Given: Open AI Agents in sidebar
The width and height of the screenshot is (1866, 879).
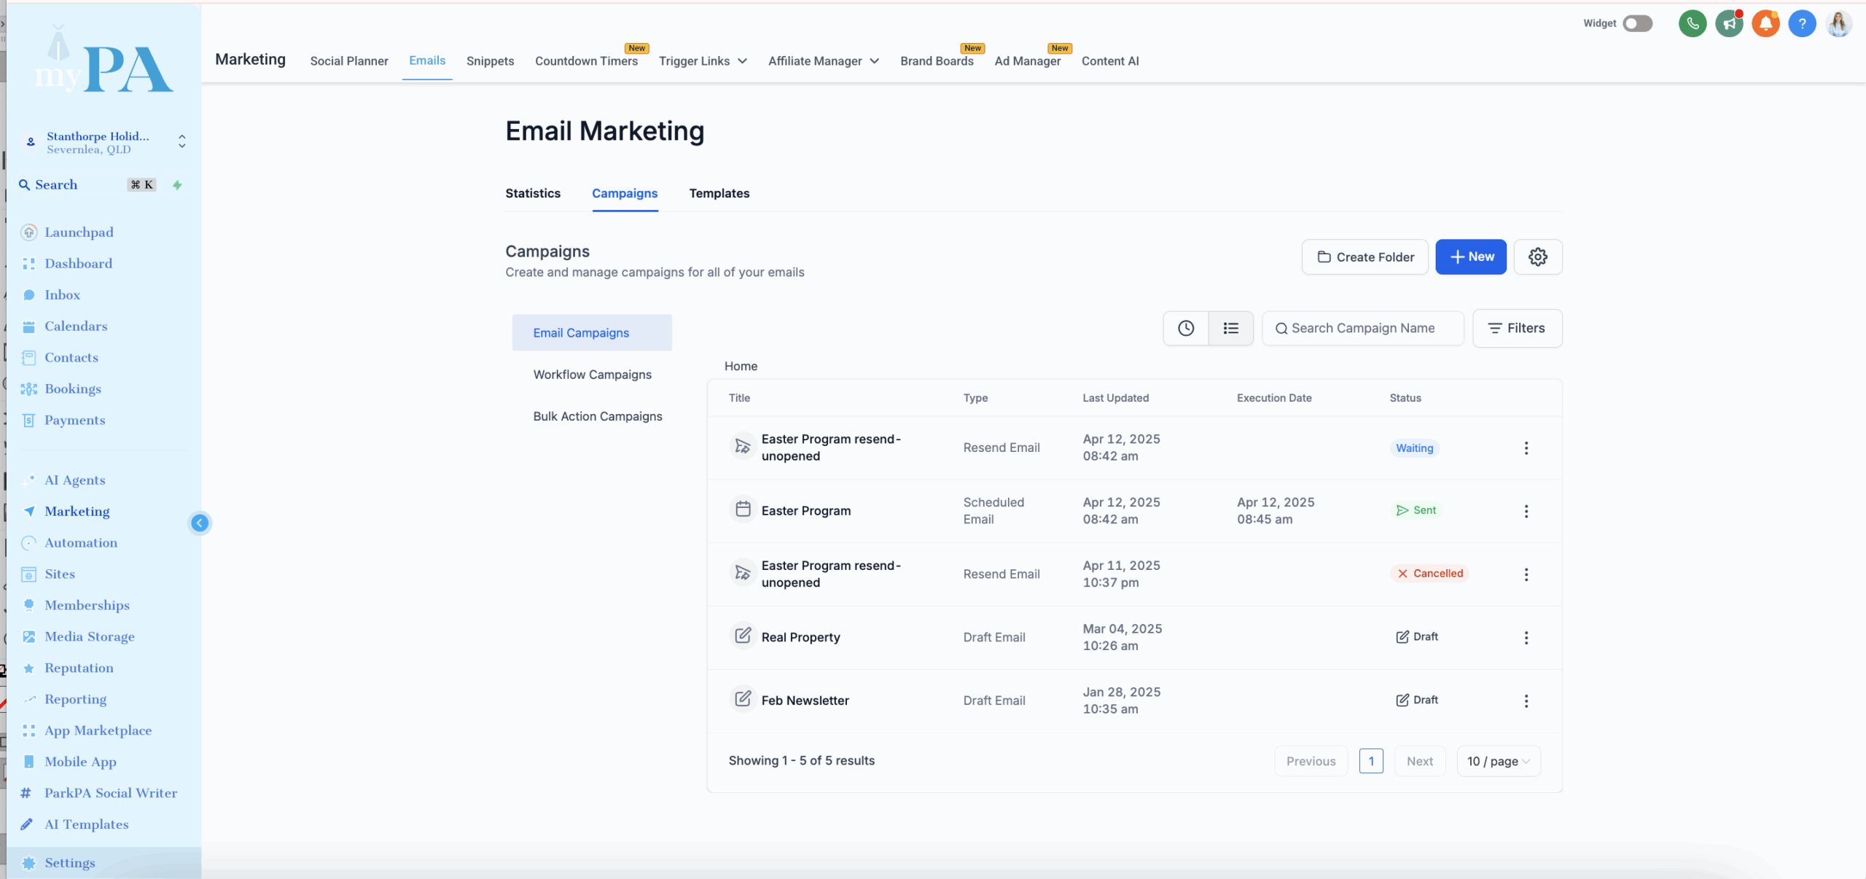Looking at the screenshot, I should pyautogui.click(x=75, y=480).
